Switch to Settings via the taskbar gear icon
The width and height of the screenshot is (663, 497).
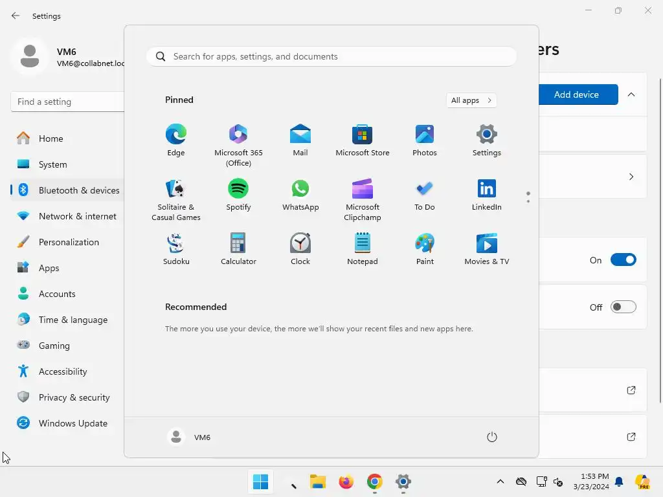click(x=403, y=481)
